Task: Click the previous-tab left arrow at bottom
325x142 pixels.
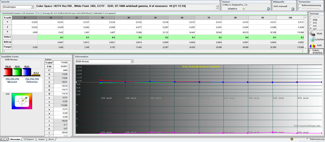Action: click(4, 139)
